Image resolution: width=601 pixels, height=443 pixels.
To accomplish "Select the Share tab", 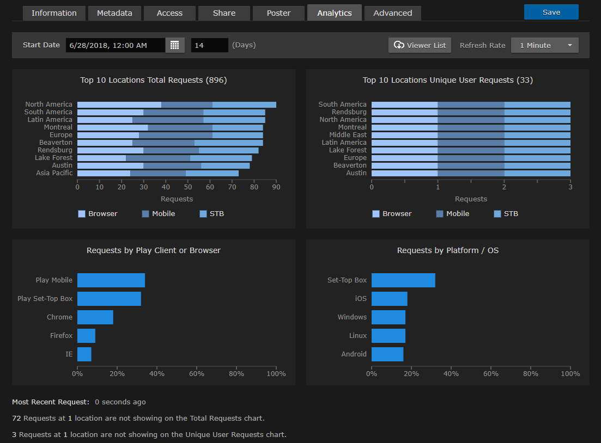I will click(x=224, y=13).
